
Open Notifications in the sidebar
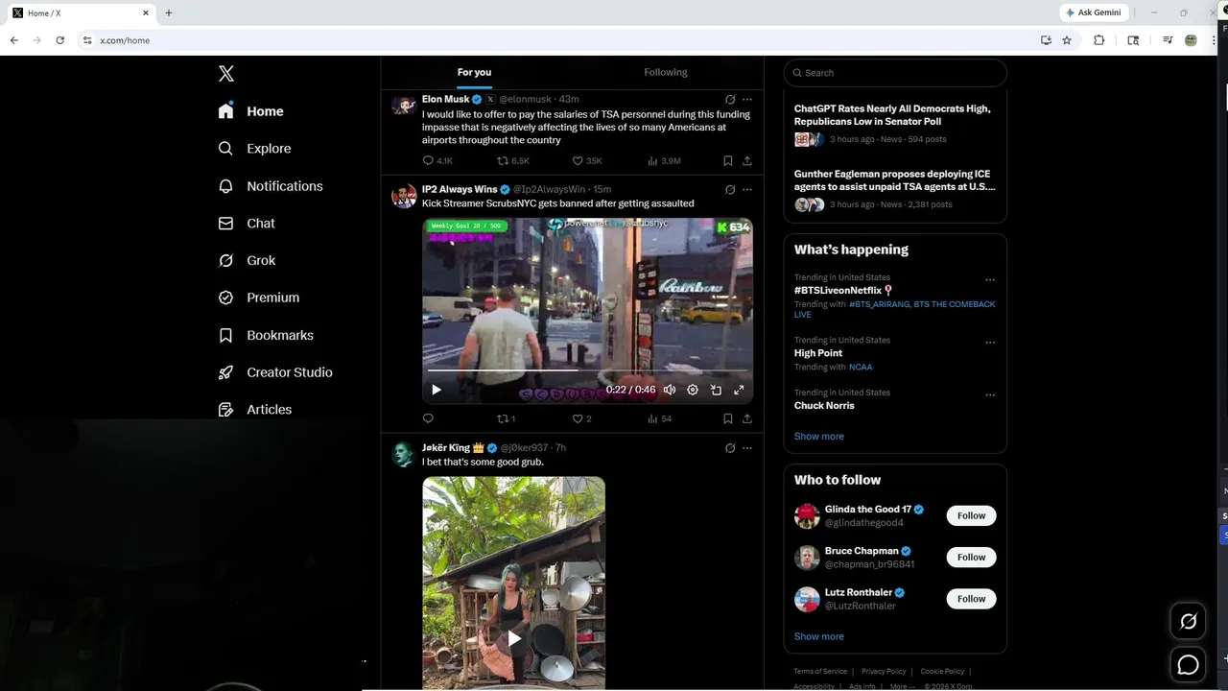coord(270,186)
